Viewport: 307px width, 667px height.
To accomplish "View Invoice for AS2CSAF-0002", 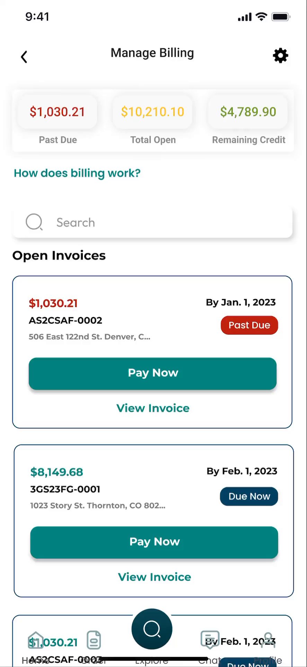I will pyautogui.click(x=153, y=408).
